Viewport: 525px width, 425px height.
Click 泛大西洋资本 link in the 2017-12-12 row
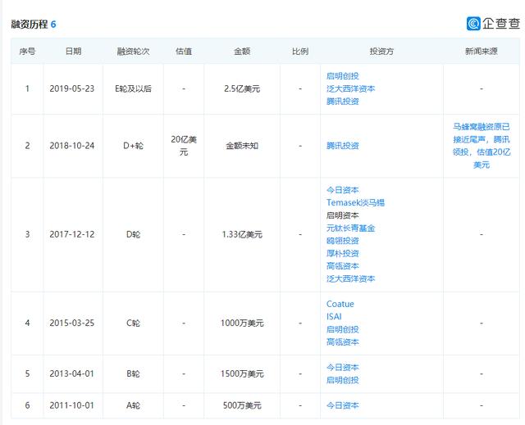[x=350, y=278]
